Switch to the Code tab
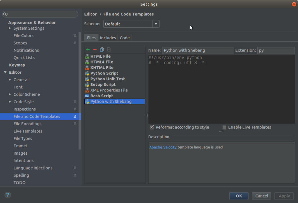298x203 pixels. point(125,38)
